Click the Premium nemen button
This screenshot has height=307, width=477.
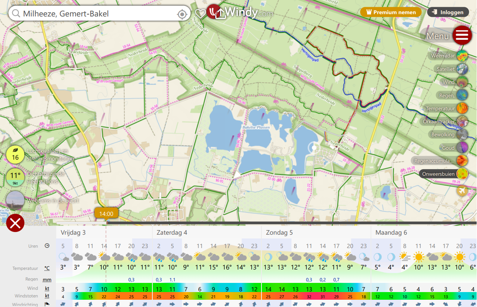391,12
